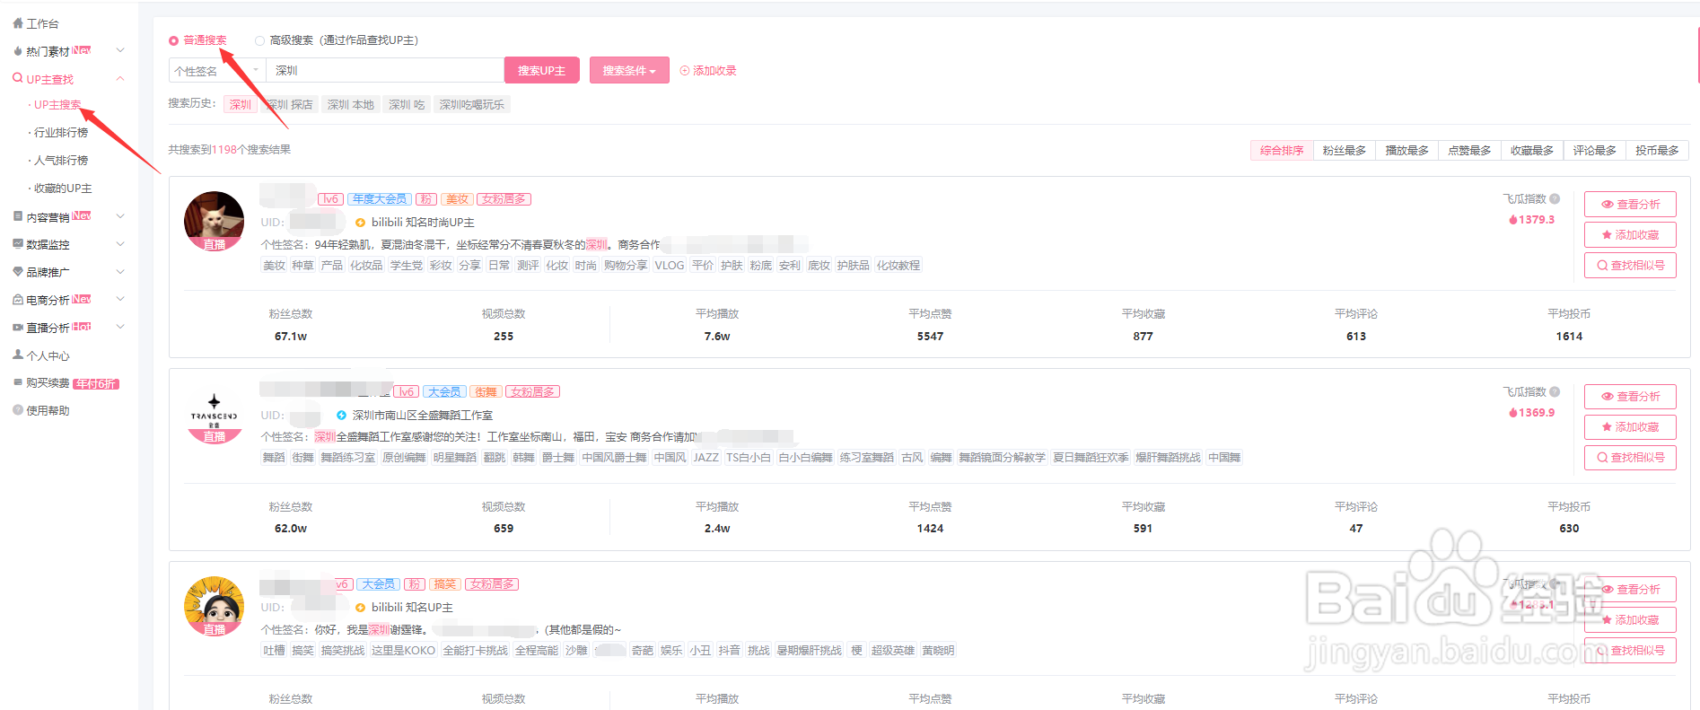Click the 飞瓜指数 help icon in first result

1555,199
